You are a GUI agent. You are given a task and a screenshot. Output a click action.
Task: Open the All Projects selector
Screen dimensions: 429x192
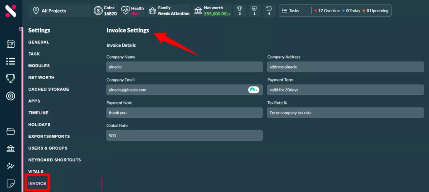point(59,10)
